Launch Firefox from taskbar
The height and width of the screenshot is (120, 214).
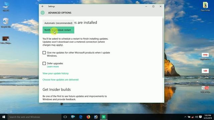[x=88, y=117]
